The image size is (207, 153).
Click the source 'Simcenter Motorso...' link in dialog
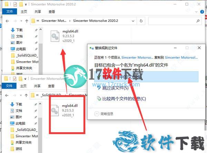(137, 57)
